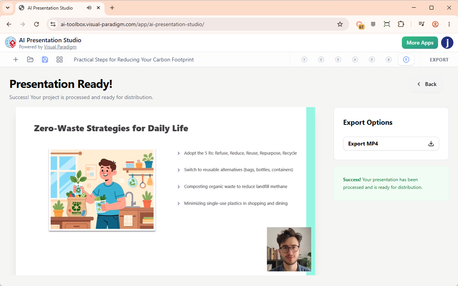Open the user avatar j
The image size is (458, 286).
coord(447,43)
